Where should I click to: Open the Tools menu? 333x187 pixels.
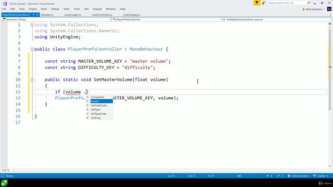click(x=76, y=9)
